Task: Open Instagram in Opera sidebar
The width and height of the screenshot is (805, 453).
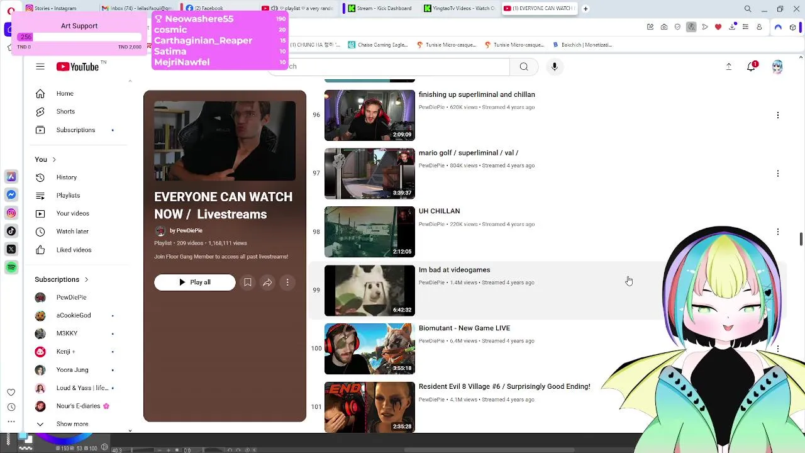Action: point(11,213)
